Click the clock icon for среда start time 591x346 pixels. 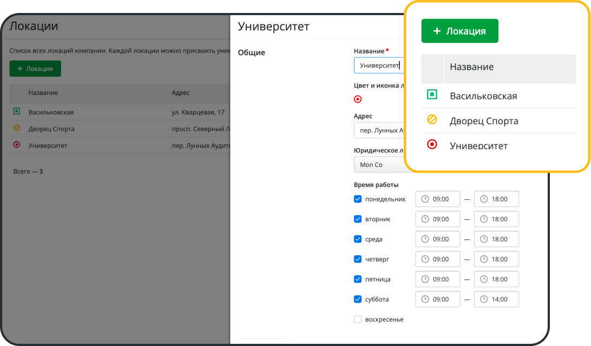[424, 239]
